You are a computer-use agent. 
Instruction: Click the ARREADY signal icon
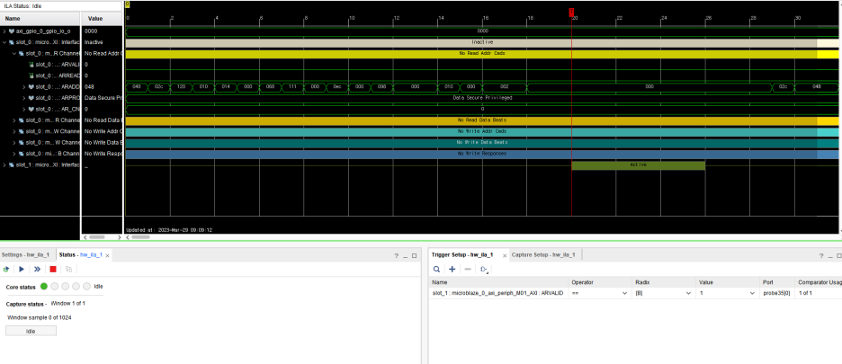31,75
